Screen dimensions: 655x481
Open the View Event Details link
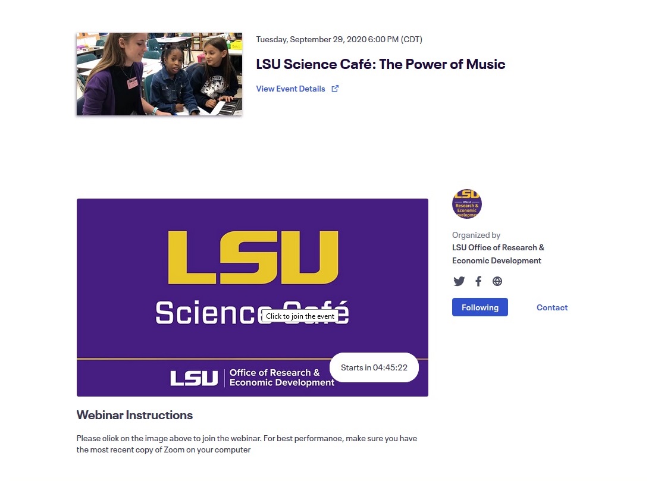tap(290, 89)
